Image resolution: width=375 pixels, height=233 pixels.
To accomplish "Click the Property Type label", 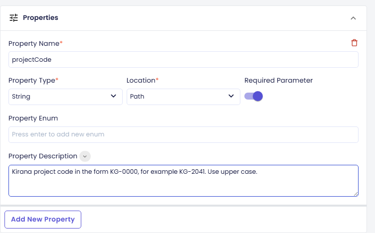I will [x=33, y=81].
